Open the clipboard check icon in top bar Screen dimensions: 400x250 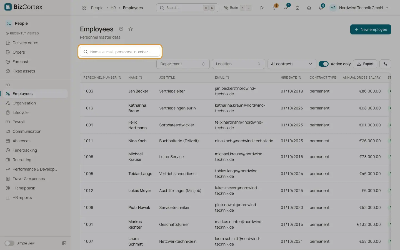coord(297,8)
